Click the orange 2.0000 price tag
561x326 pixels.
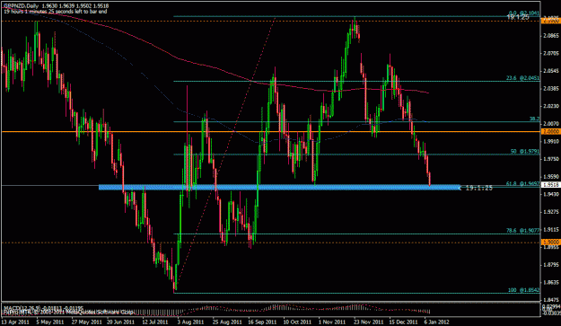point(551,132)
